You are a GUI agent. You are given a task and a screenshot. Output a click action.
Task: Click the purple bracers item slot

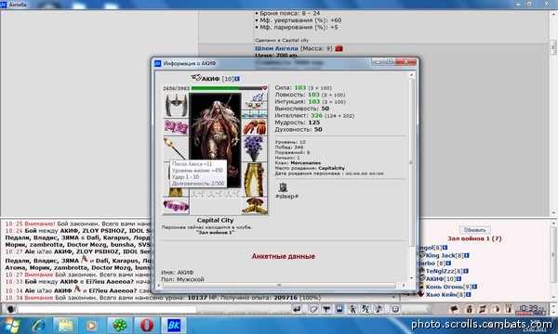tap(176, 127)
